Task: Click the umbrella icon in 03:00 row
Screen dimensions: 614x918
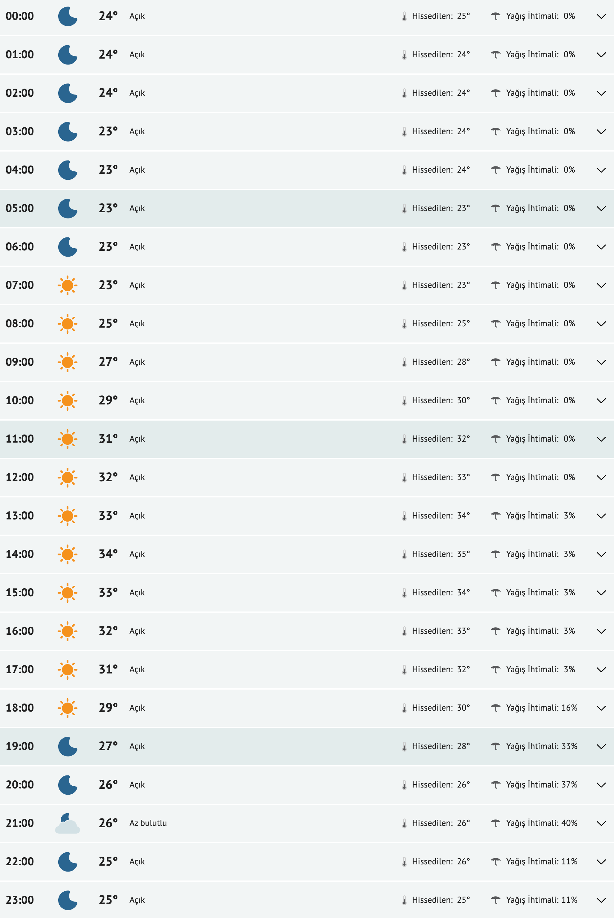Action: (x=495, y=131)
